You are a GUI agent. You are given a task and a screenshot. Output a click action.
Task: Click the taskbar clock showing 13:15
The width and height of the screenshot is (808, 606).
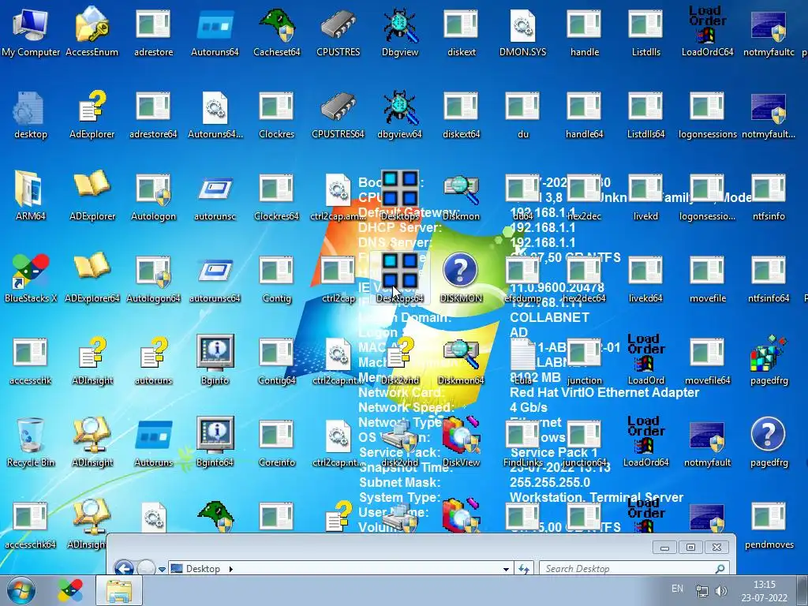[764, 590]
